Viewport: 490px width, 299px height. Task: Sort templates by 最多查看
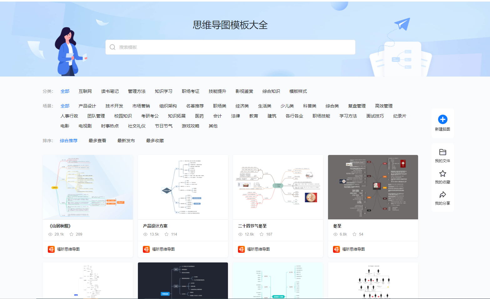point(98,141)
